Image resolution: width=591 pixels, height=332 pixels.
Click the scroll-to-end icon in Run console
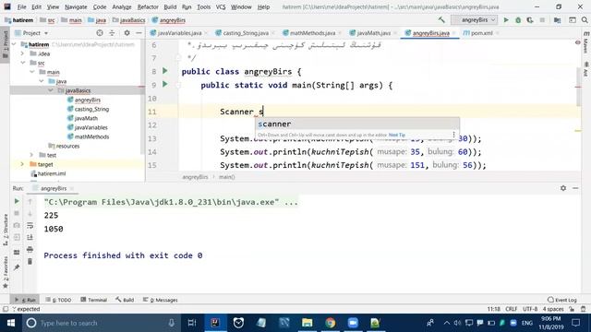coord(30,238)
